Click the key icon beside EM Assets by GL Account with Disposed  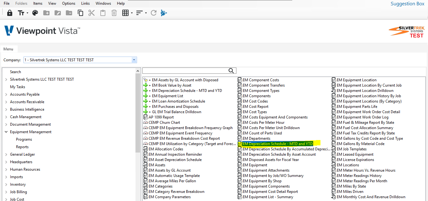tap(145, 80)
